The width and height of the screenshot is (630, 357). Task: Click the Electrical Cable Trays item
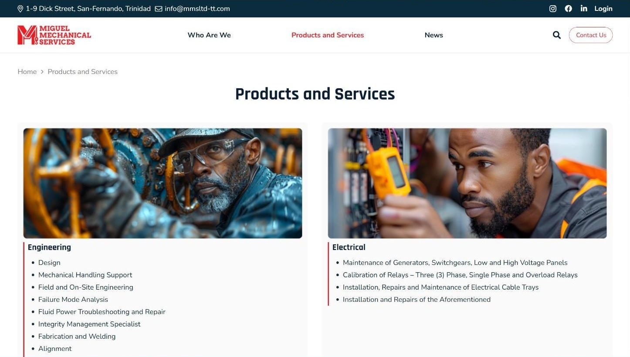(x=441, y=287)
